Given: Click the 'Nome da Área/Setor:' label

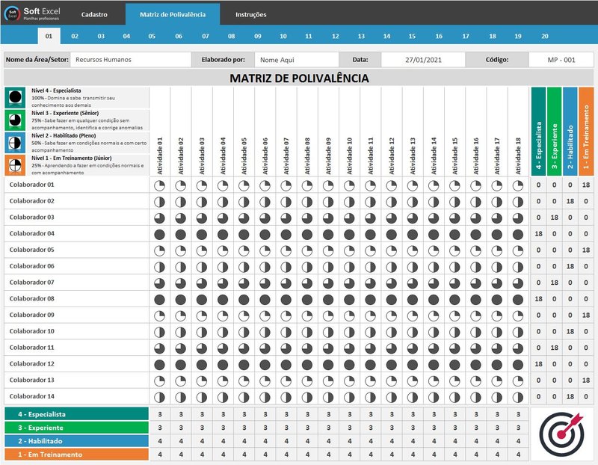Looking at the screenshot, I should pos(37,60).
